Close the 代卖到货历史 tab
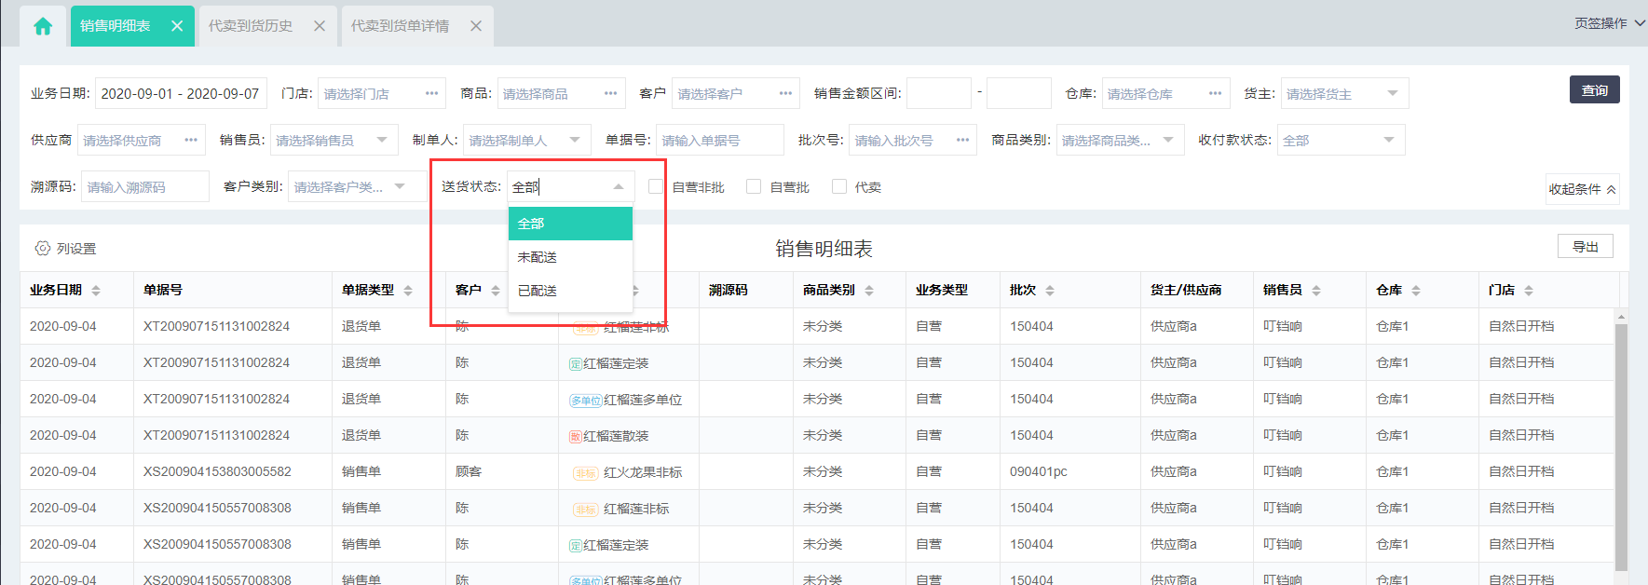Viewport: 1648px width, 585px height. pos(320,26)
